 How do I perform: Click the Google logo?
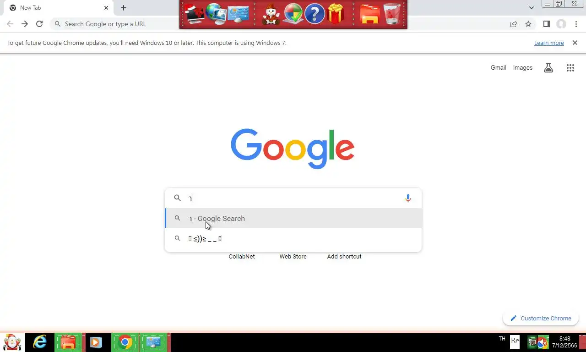293,148
